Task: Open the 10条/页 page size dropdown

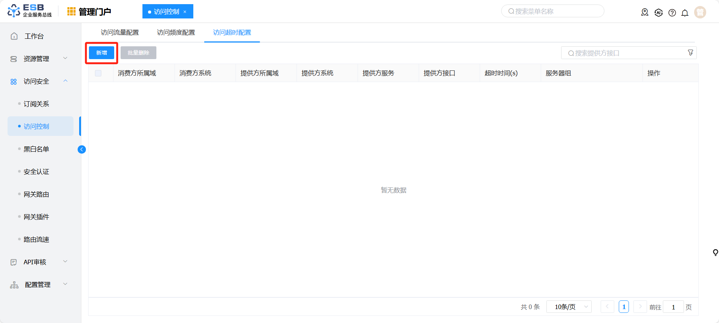Action: [x=569, y=307]
